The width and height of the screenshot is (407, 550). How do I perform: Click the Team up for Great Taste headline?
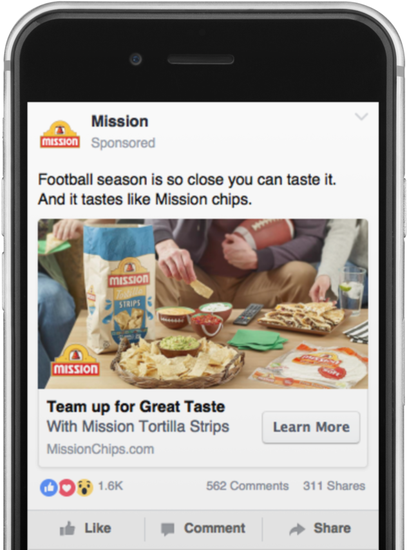[136, 407]
